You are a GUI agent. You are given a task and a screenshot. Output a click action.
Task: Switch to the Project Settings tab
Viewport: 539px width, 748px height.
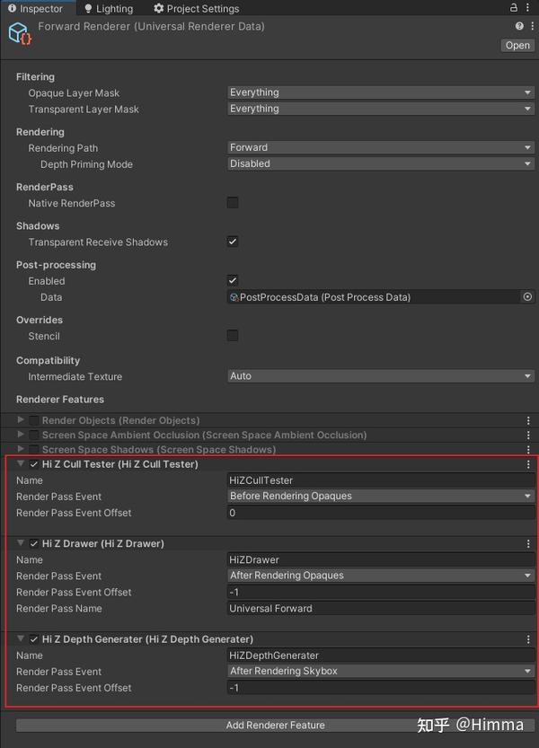click(x=196, y=9)
